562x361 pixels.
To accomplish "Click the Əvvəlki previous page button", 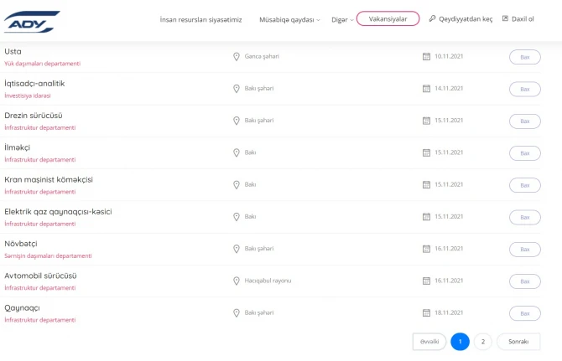I will (429, 342).
